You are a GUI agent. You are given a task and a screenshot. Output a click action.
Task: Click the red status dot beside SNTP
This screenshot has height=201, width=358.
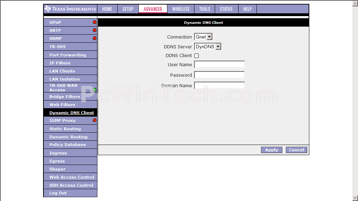(95, 30)
